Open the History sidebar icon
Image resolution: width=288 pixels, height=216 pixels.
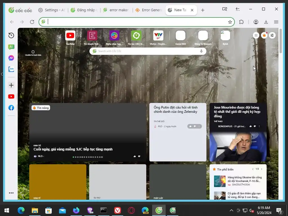[11, 35]
